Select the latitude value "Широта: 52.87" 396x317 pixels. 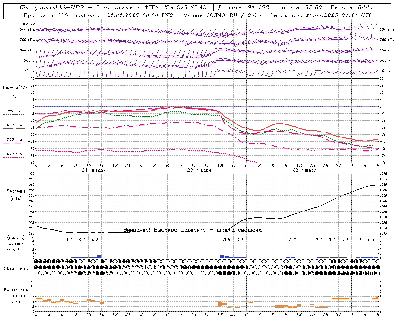(x=300, y=7)
